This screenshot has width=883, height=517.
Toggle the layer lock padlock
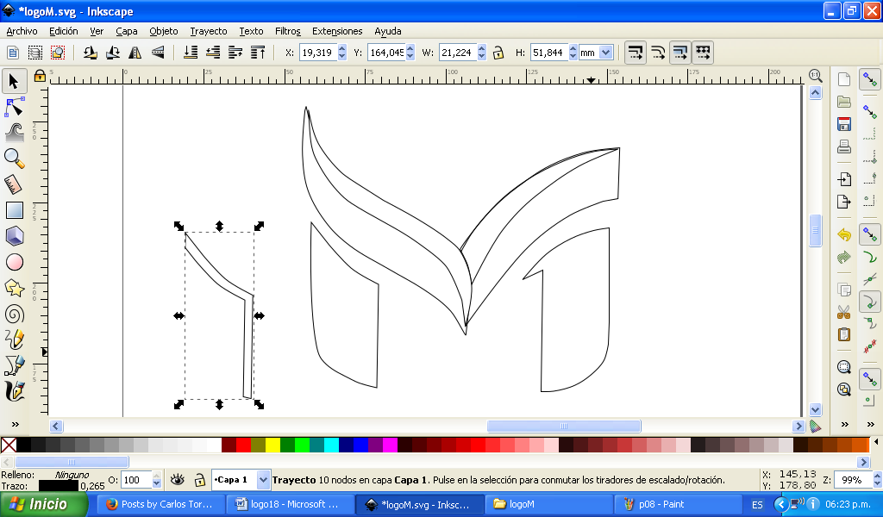pos(199,480)
